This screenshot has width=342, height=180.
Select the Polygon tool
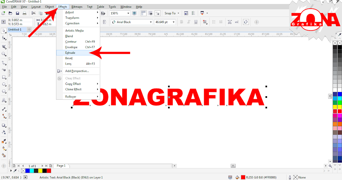coord(4,91)
